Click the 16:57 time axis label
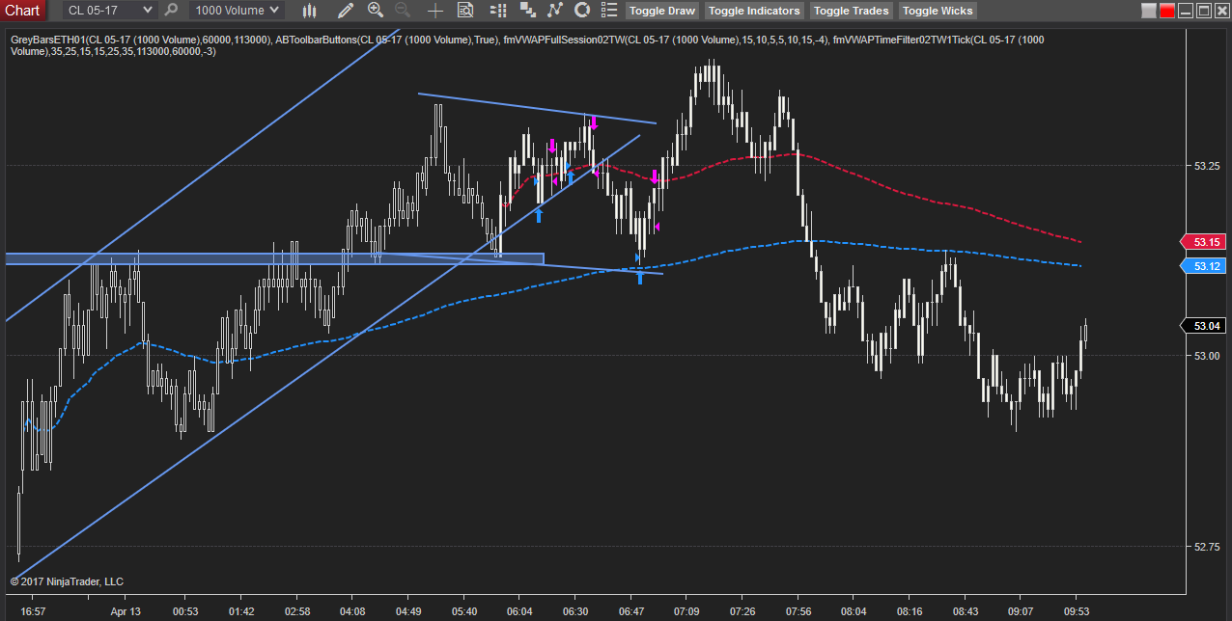 pos(33,611)
